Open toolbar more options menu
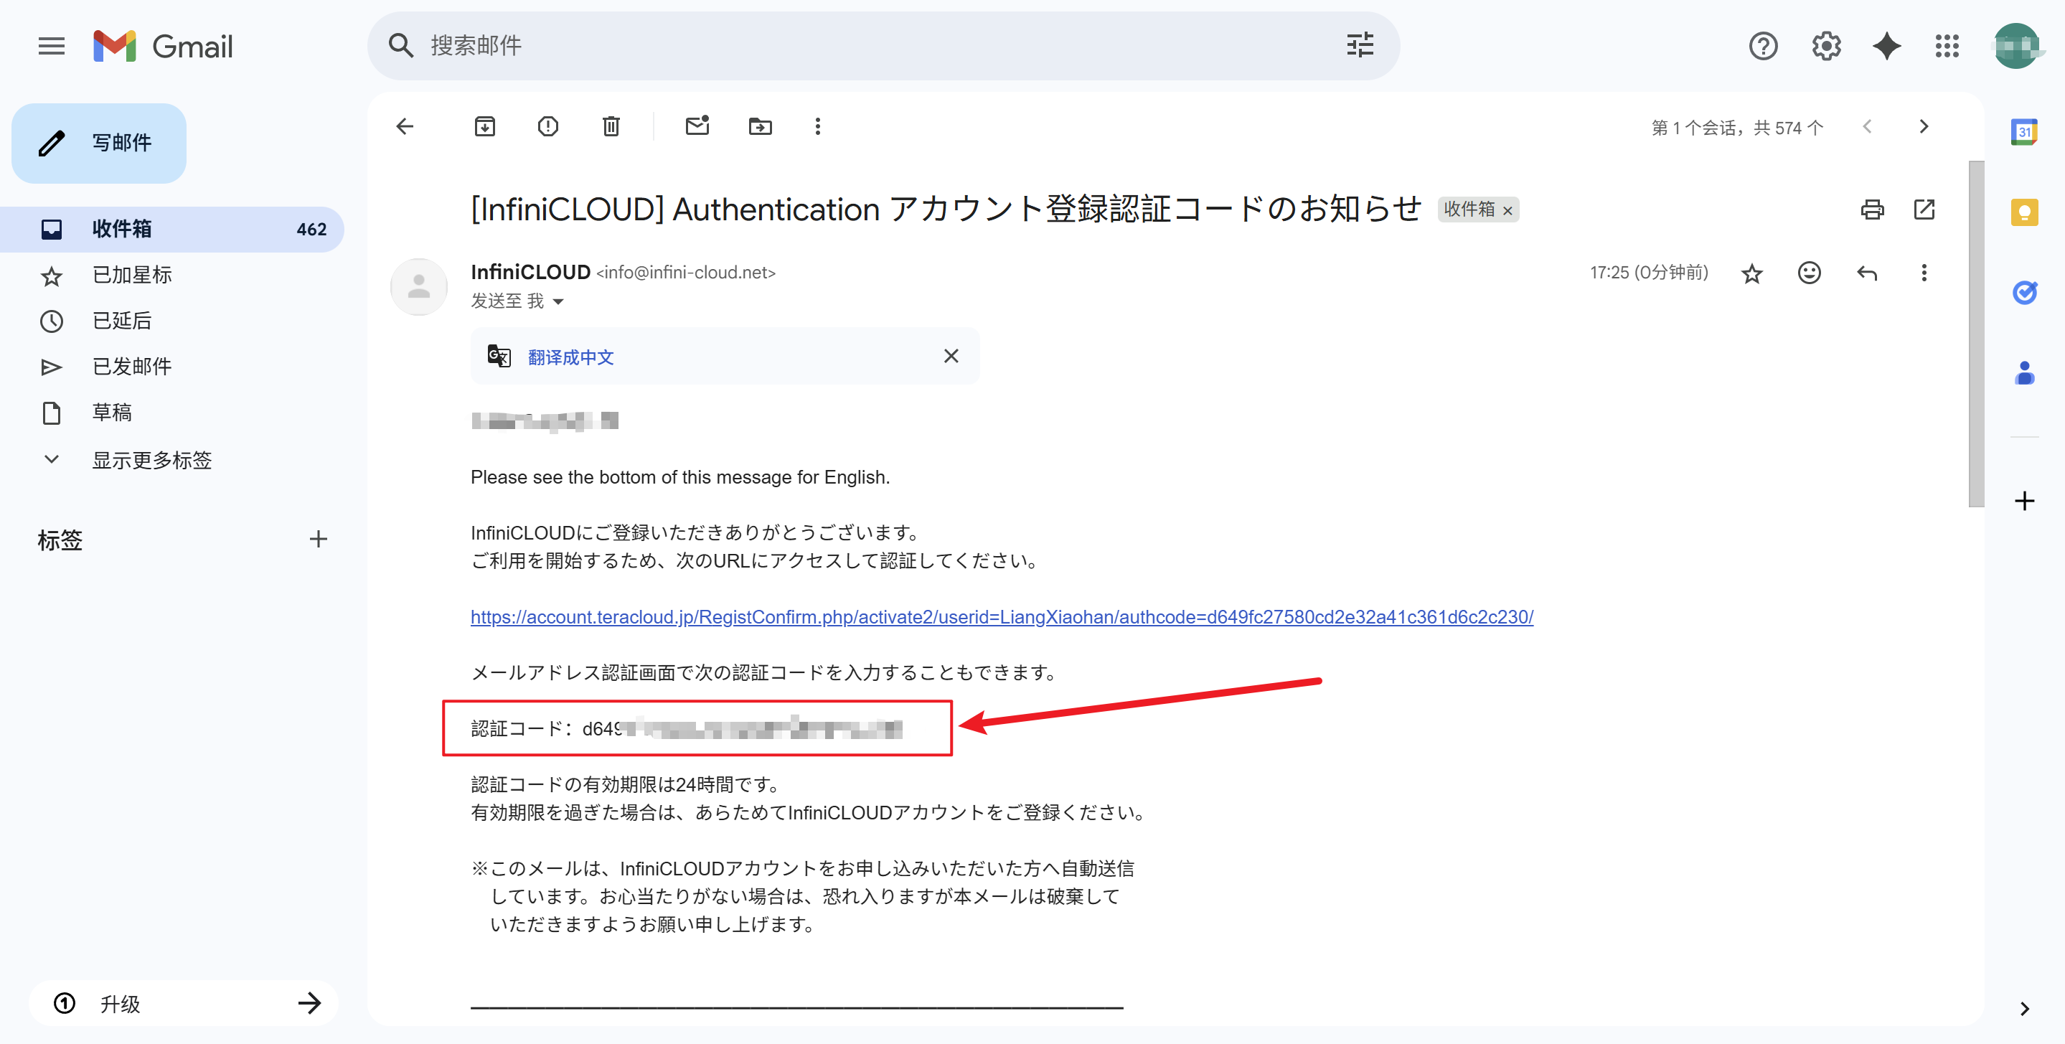This screenshot has width=2065, height=1044. click(818, 126)
